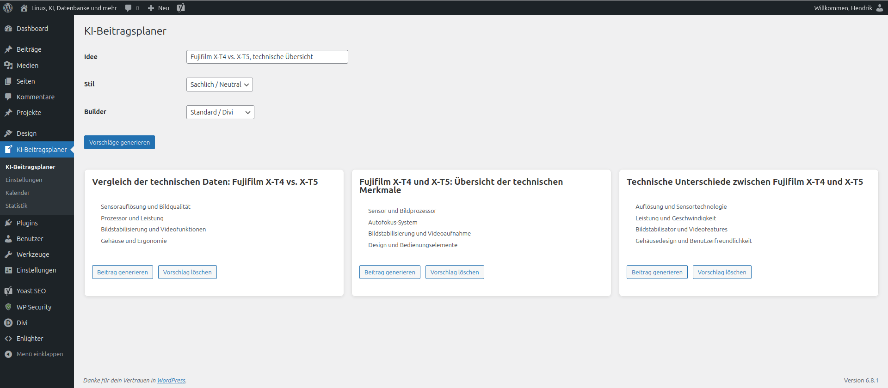Screen dimensions: 888x388
Task: Select the KI-Beitragsplaner submenu entry in bold
Action: point(30,167)
